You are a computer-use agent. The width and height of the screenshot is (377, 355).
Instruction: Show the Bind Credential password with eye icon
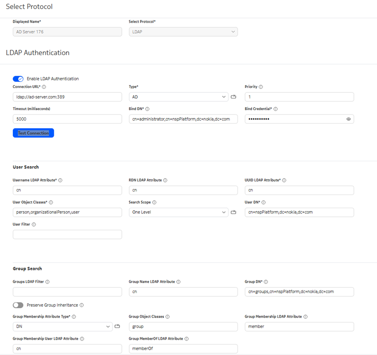tap(348, 119)
